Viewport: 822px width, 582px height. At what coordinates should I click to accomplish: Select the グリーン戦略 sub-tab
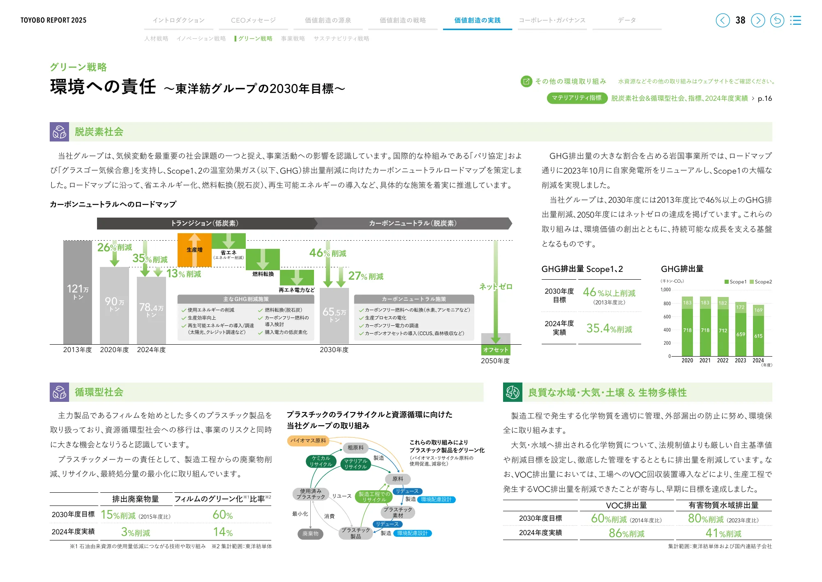point(255,38)
